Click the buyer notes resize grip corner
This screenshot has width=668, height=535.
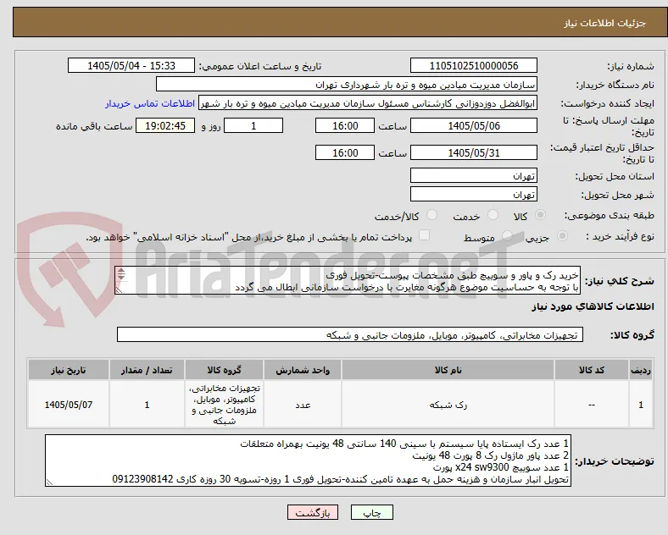coord(49,483)
